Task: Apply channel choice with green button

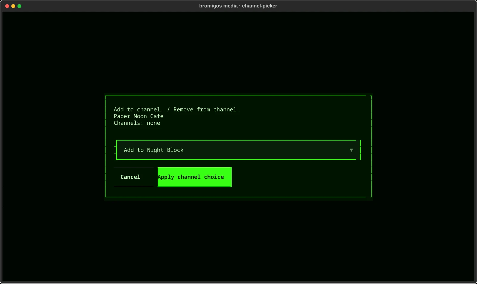Action: 194,177
